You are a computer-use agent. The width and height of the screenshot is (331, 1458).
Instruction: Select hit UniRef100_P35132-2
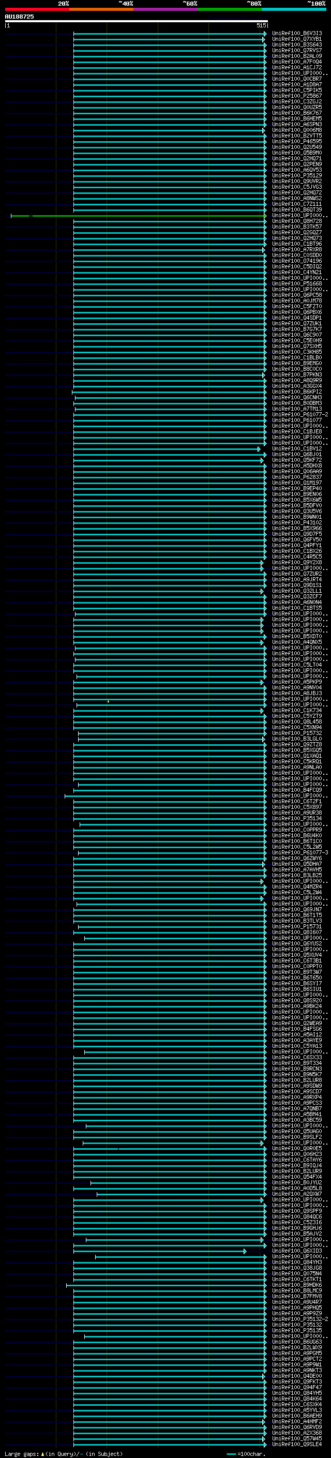tap(300, 1319)
